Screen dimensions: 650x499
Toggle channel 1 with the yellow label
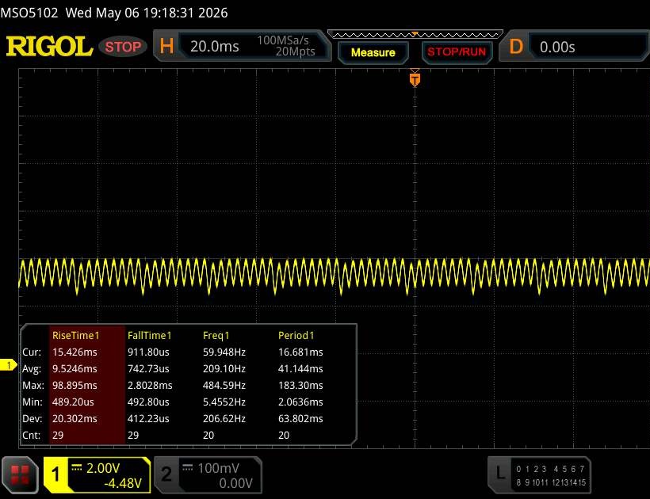point(97,475)
